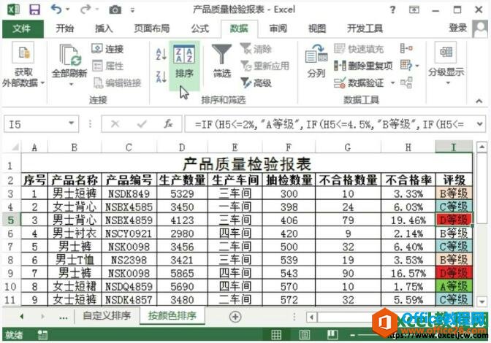This screenshot has height=343, width=491.
Task: Click the enter checkmark in formula bar
Action: point(142,124)
